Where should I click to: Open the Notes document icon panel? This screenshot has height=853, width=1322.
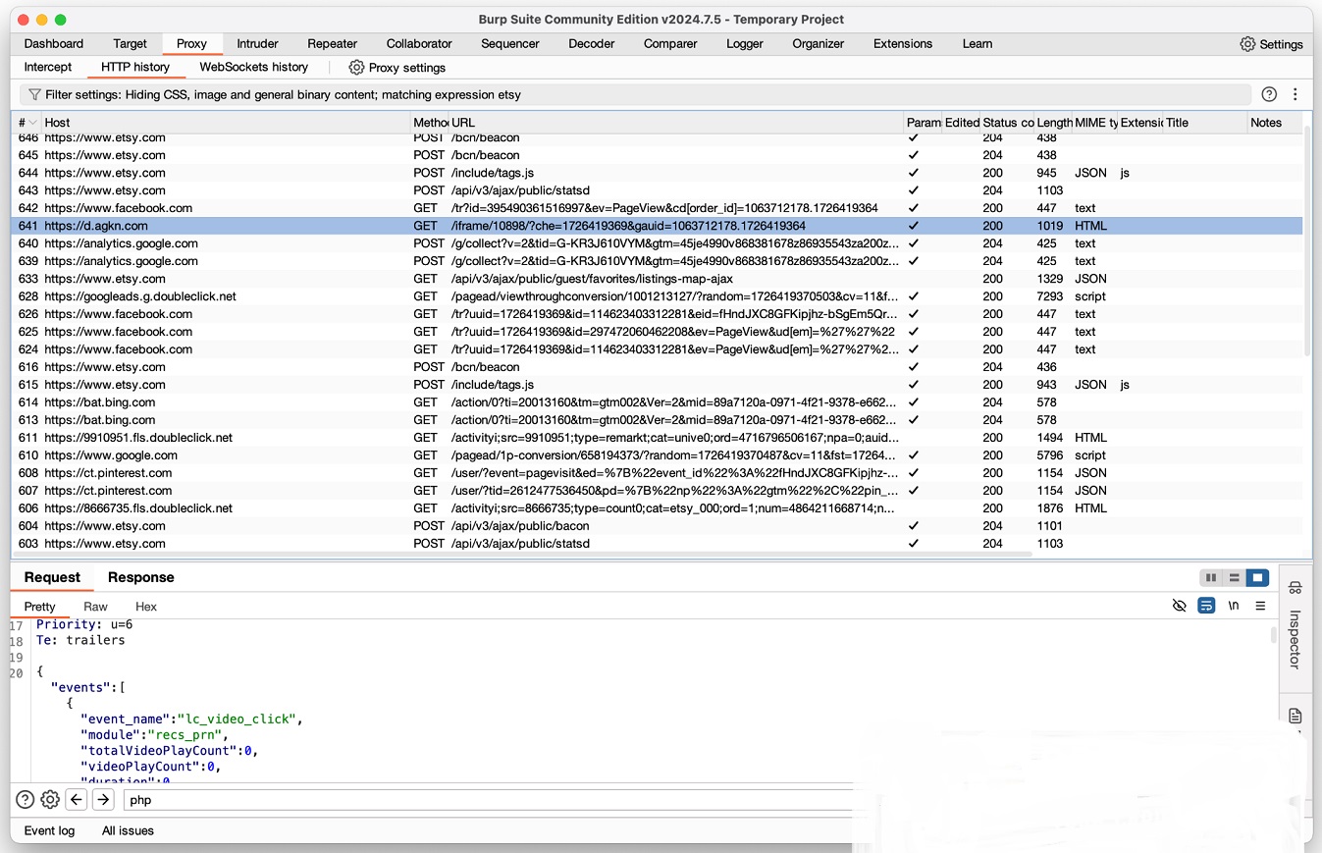tap(1295, 716)
